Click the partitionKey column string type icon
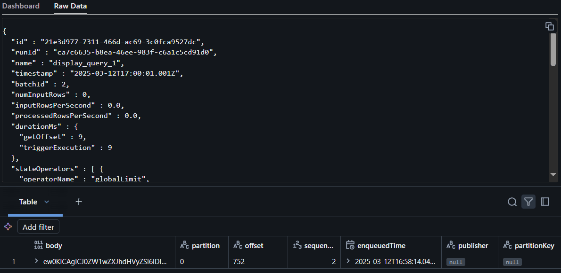Viewport: 561px width, 273px height. (507, 246)
